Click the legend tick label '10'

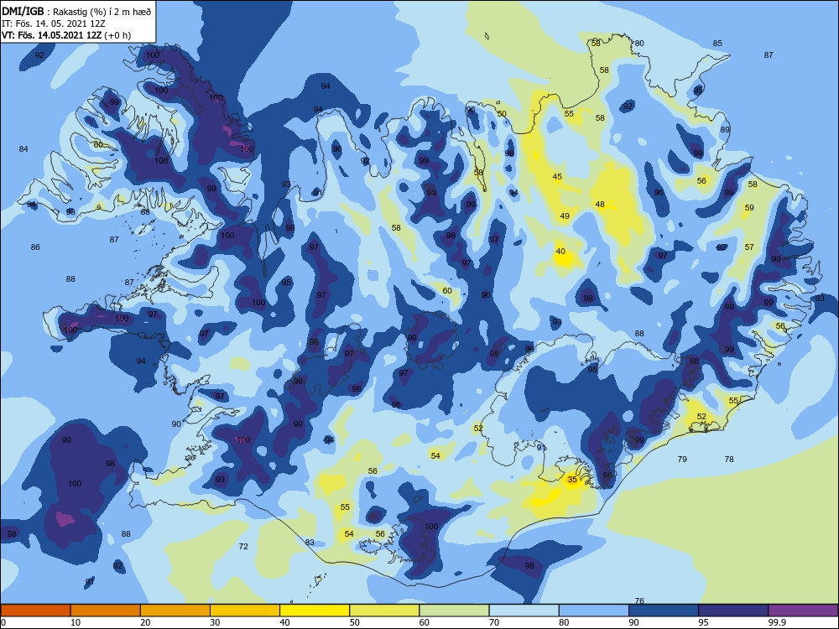[76, 622]
